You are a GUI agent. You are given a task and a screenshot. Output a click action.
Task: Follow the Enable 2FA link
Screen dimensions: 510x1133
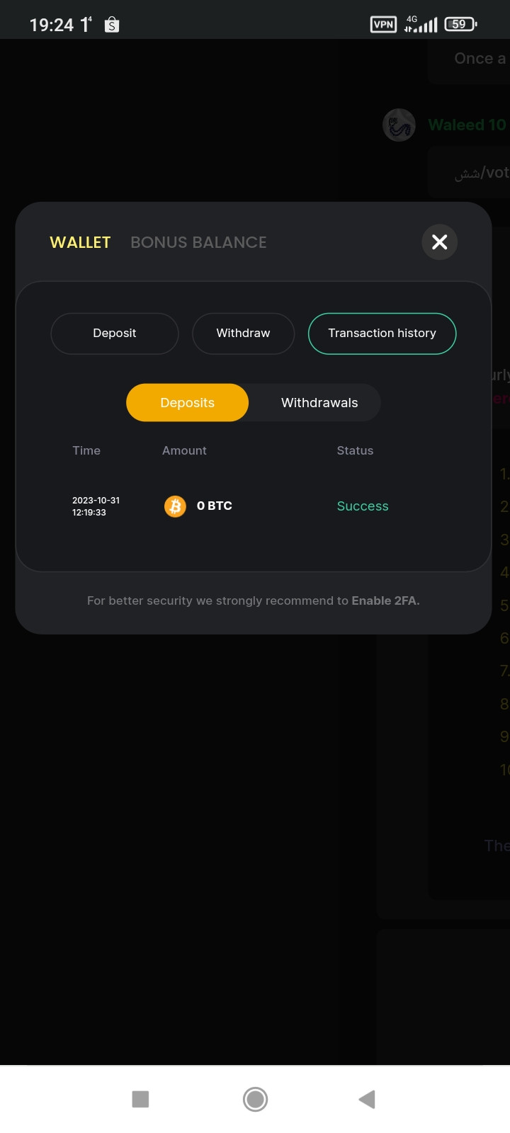(x=385, y=600)
